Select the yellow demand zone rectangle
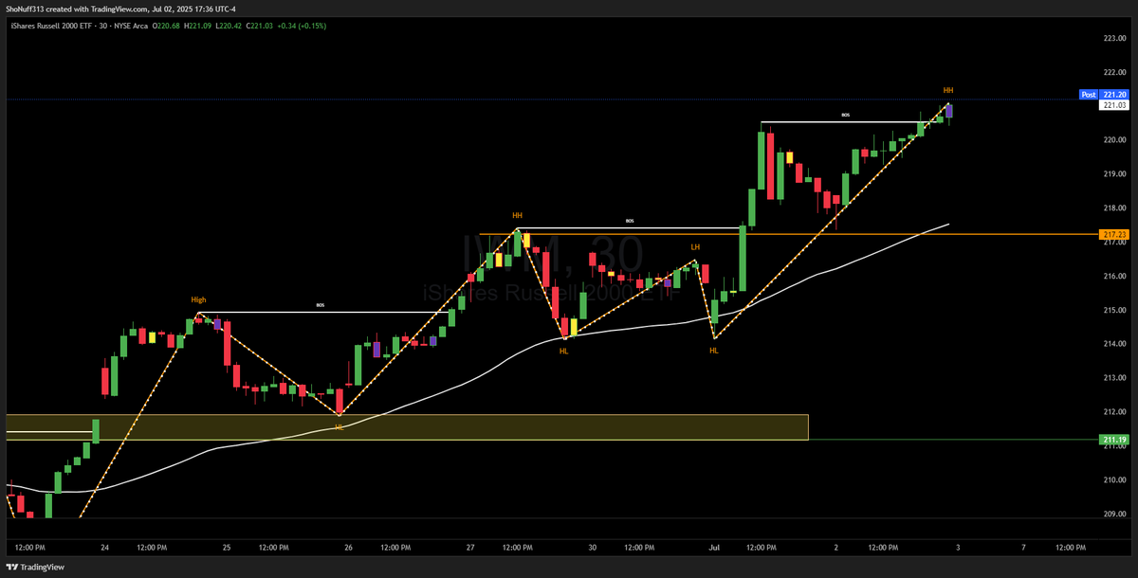The image size is (1138, 578). pyautogui.click(x=407, y=427)
